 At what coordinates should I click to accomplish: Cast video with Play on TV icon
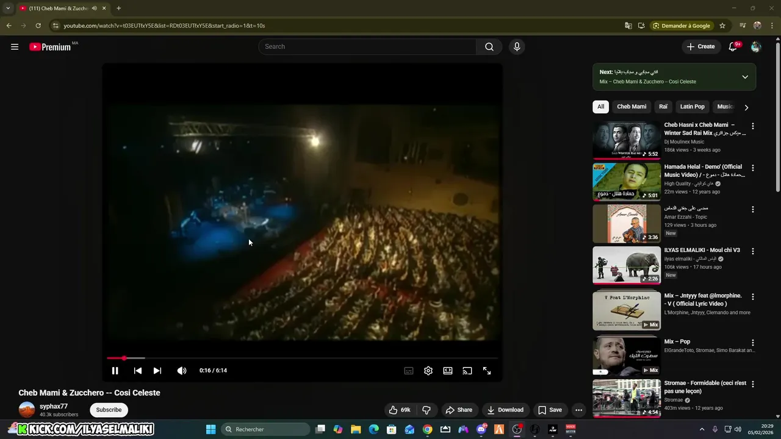click(467, 371)
